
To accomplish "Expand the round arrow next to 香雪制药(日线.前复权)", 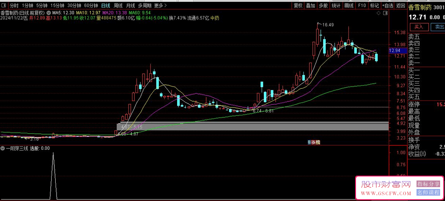I will [49, 12].
